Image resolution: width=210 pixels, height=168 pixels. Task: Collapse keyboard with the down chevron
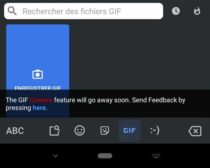[x=55, y=156]
